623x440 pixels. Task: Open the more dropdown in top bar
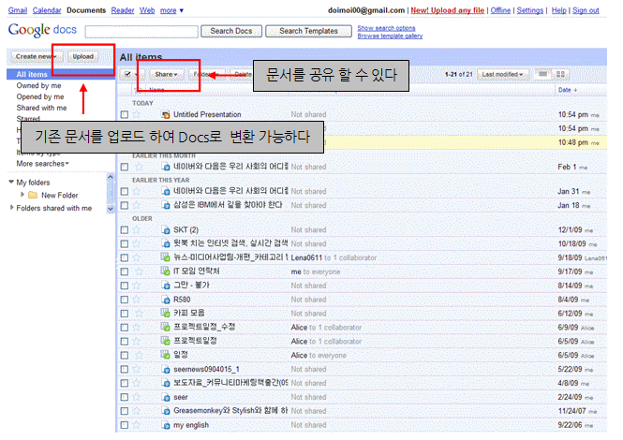(171, 10)
